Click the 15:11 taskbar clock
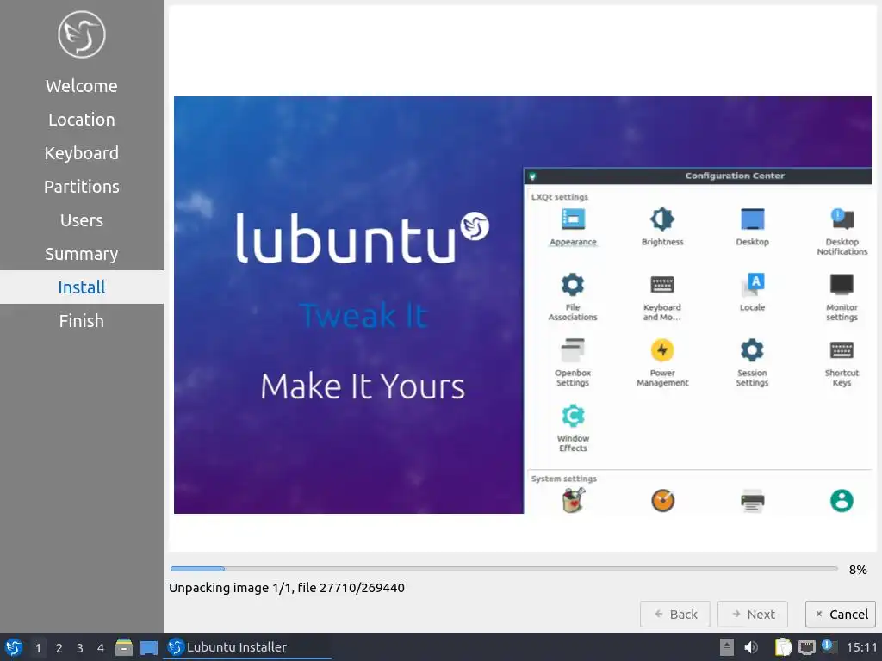The height and width of the screenshot is (661, 882). 861,647
